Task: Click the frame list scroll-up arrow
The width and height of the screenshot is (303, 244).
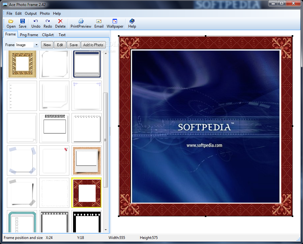Action: point(106,53)
